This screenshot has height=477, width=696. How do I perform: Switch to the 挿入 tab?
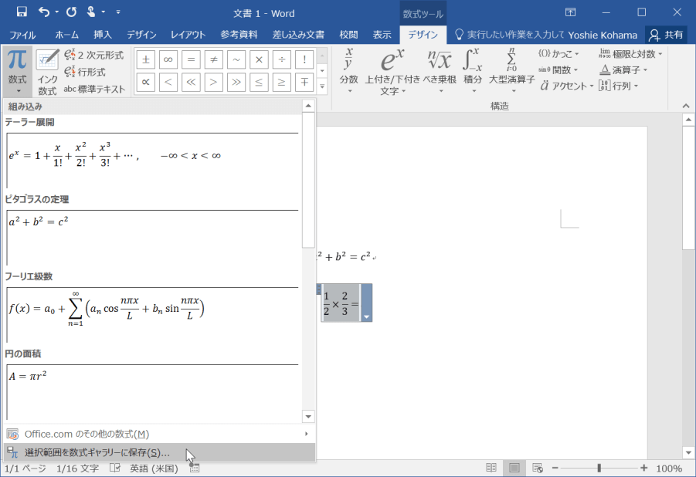tap(103, 35)
